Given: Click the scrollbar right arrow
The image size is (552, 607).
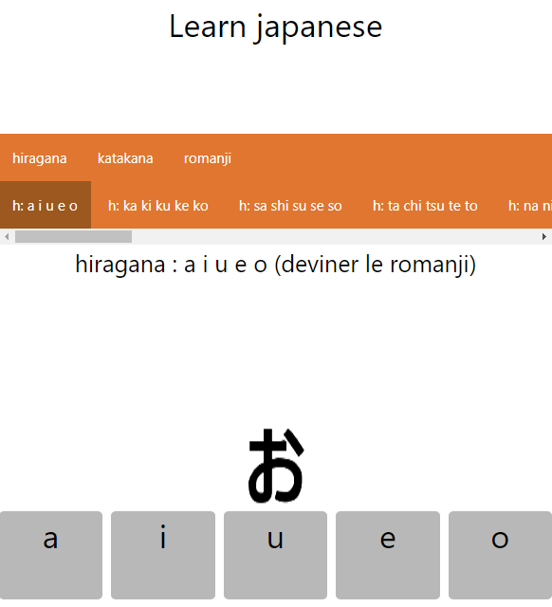Looking at the screenshot, I should coord(544,236).
